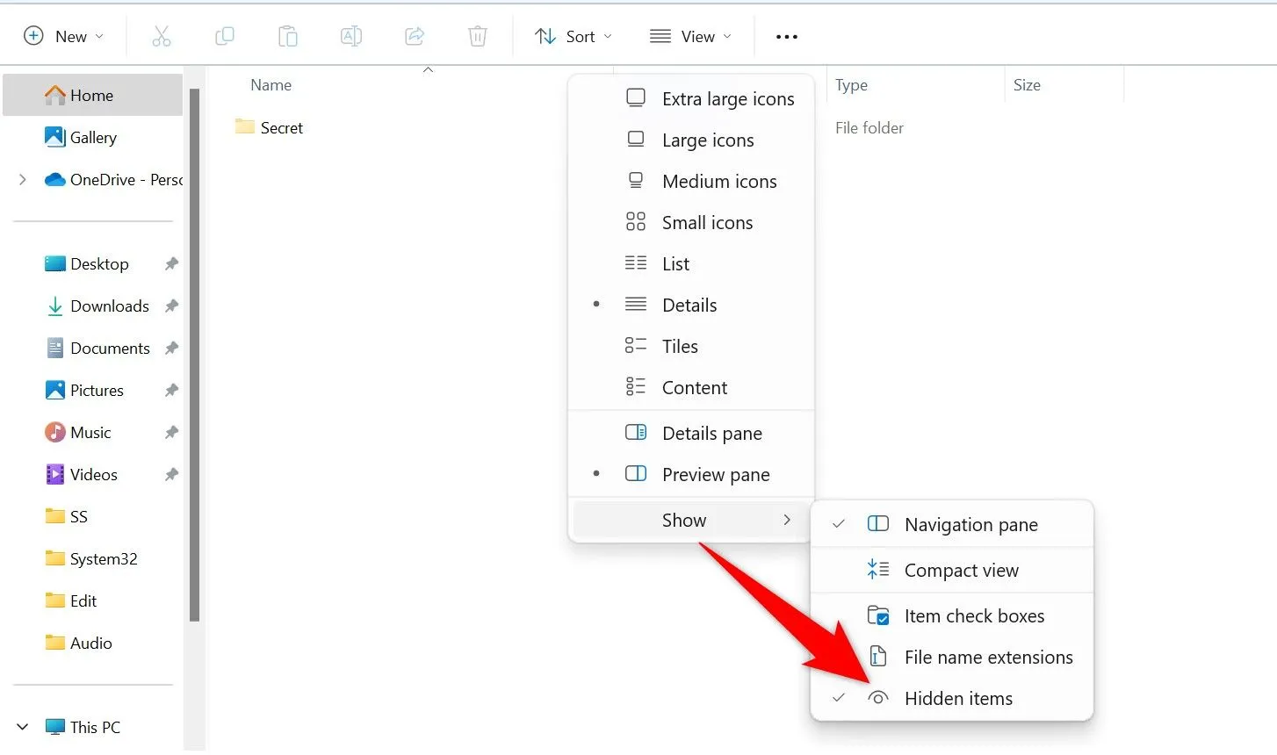Open the See more ellipsis icon
Viewport: 1277px width, 755px height.
pyautogui.click(x=786, y=36)
